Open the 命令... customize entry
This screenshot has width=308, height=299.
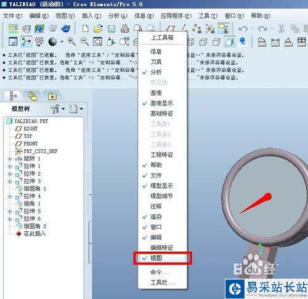pyautogui.click(x=163, y=272)
